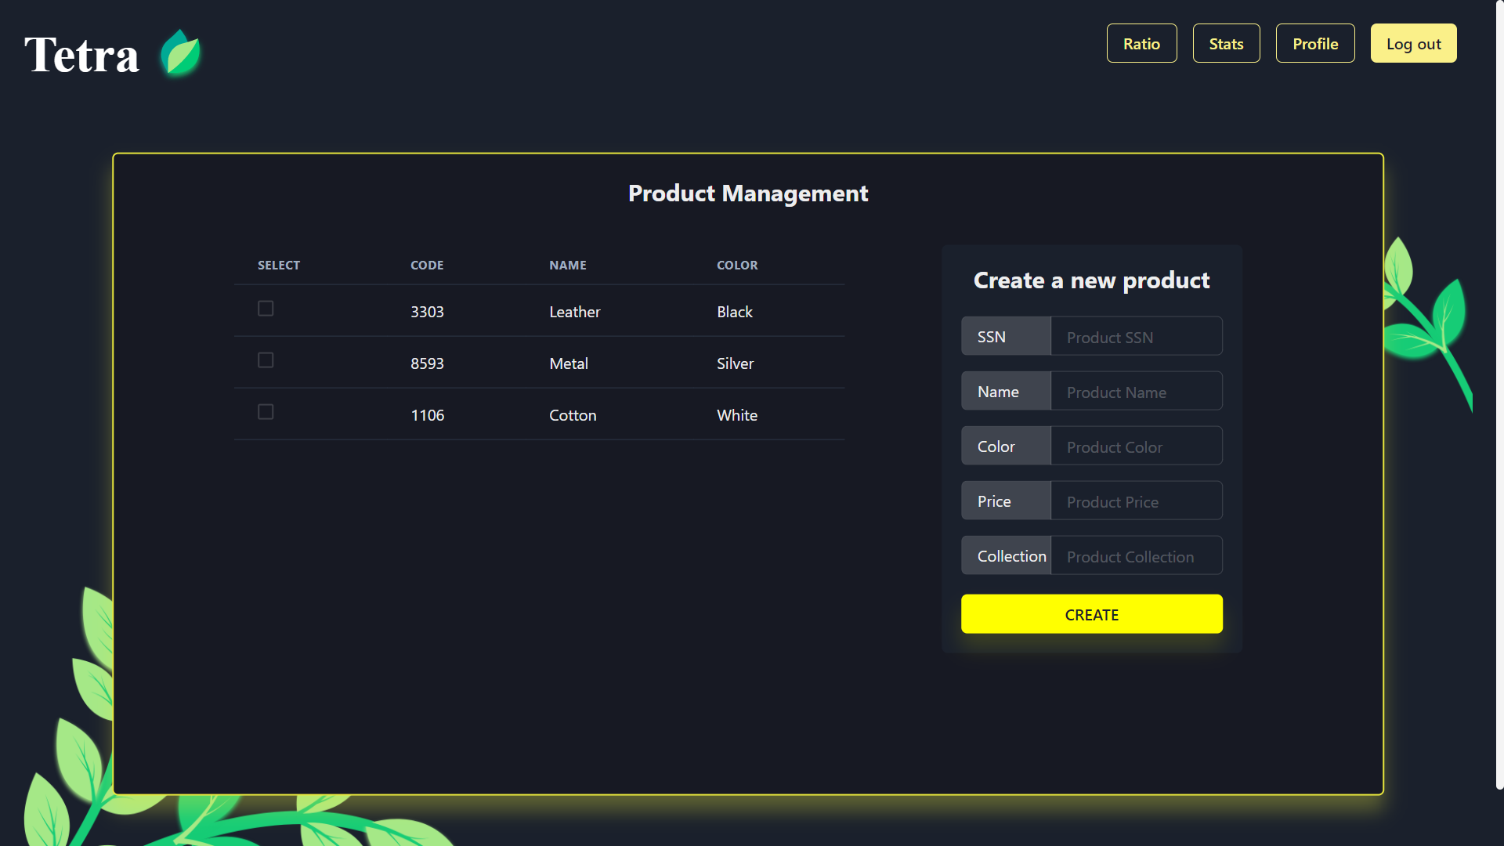This screenshot has width=1504, height=846.
Task: Select the Product Color text box
Action: click(1135, 446)
